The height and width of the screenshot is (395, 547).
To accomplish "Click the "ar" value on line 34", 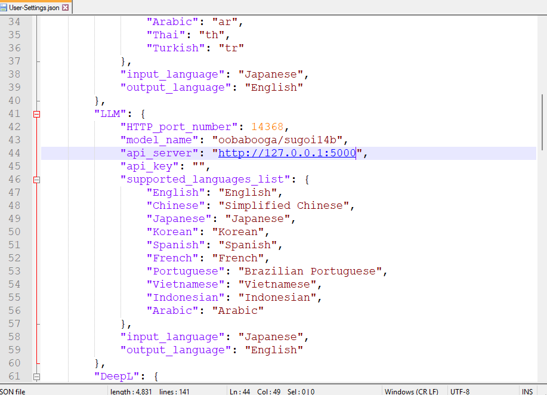I will click(x=225, y=21).
